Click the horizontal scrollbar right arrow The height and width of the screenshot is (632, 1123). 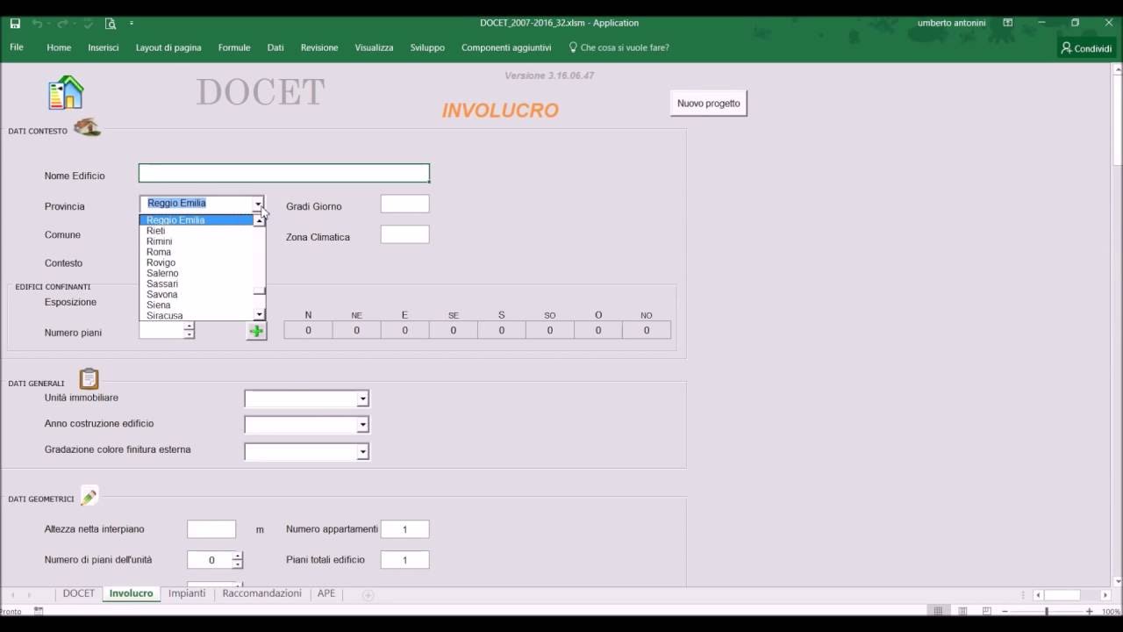coord(1105,594)
